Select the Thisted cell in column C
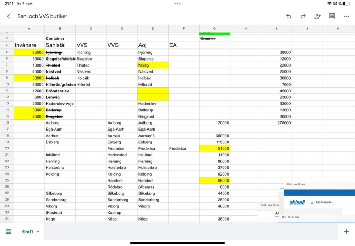This screenshot has width=355, height=246. 91,65
